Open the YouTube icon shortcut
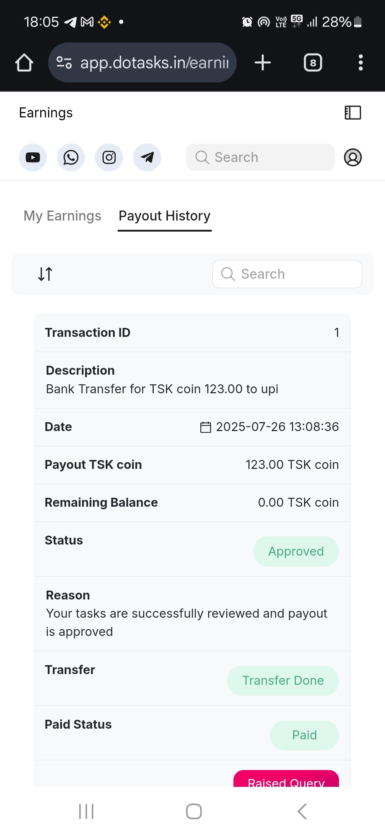The width and height of the screenshot is (385, 835). pos(33,157)
